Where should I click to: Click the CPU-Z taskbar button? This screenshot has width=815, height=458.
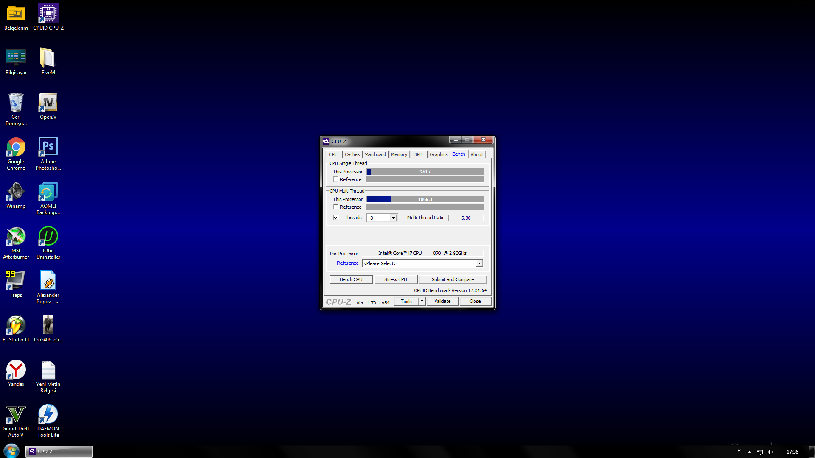[x=59, y=452]
